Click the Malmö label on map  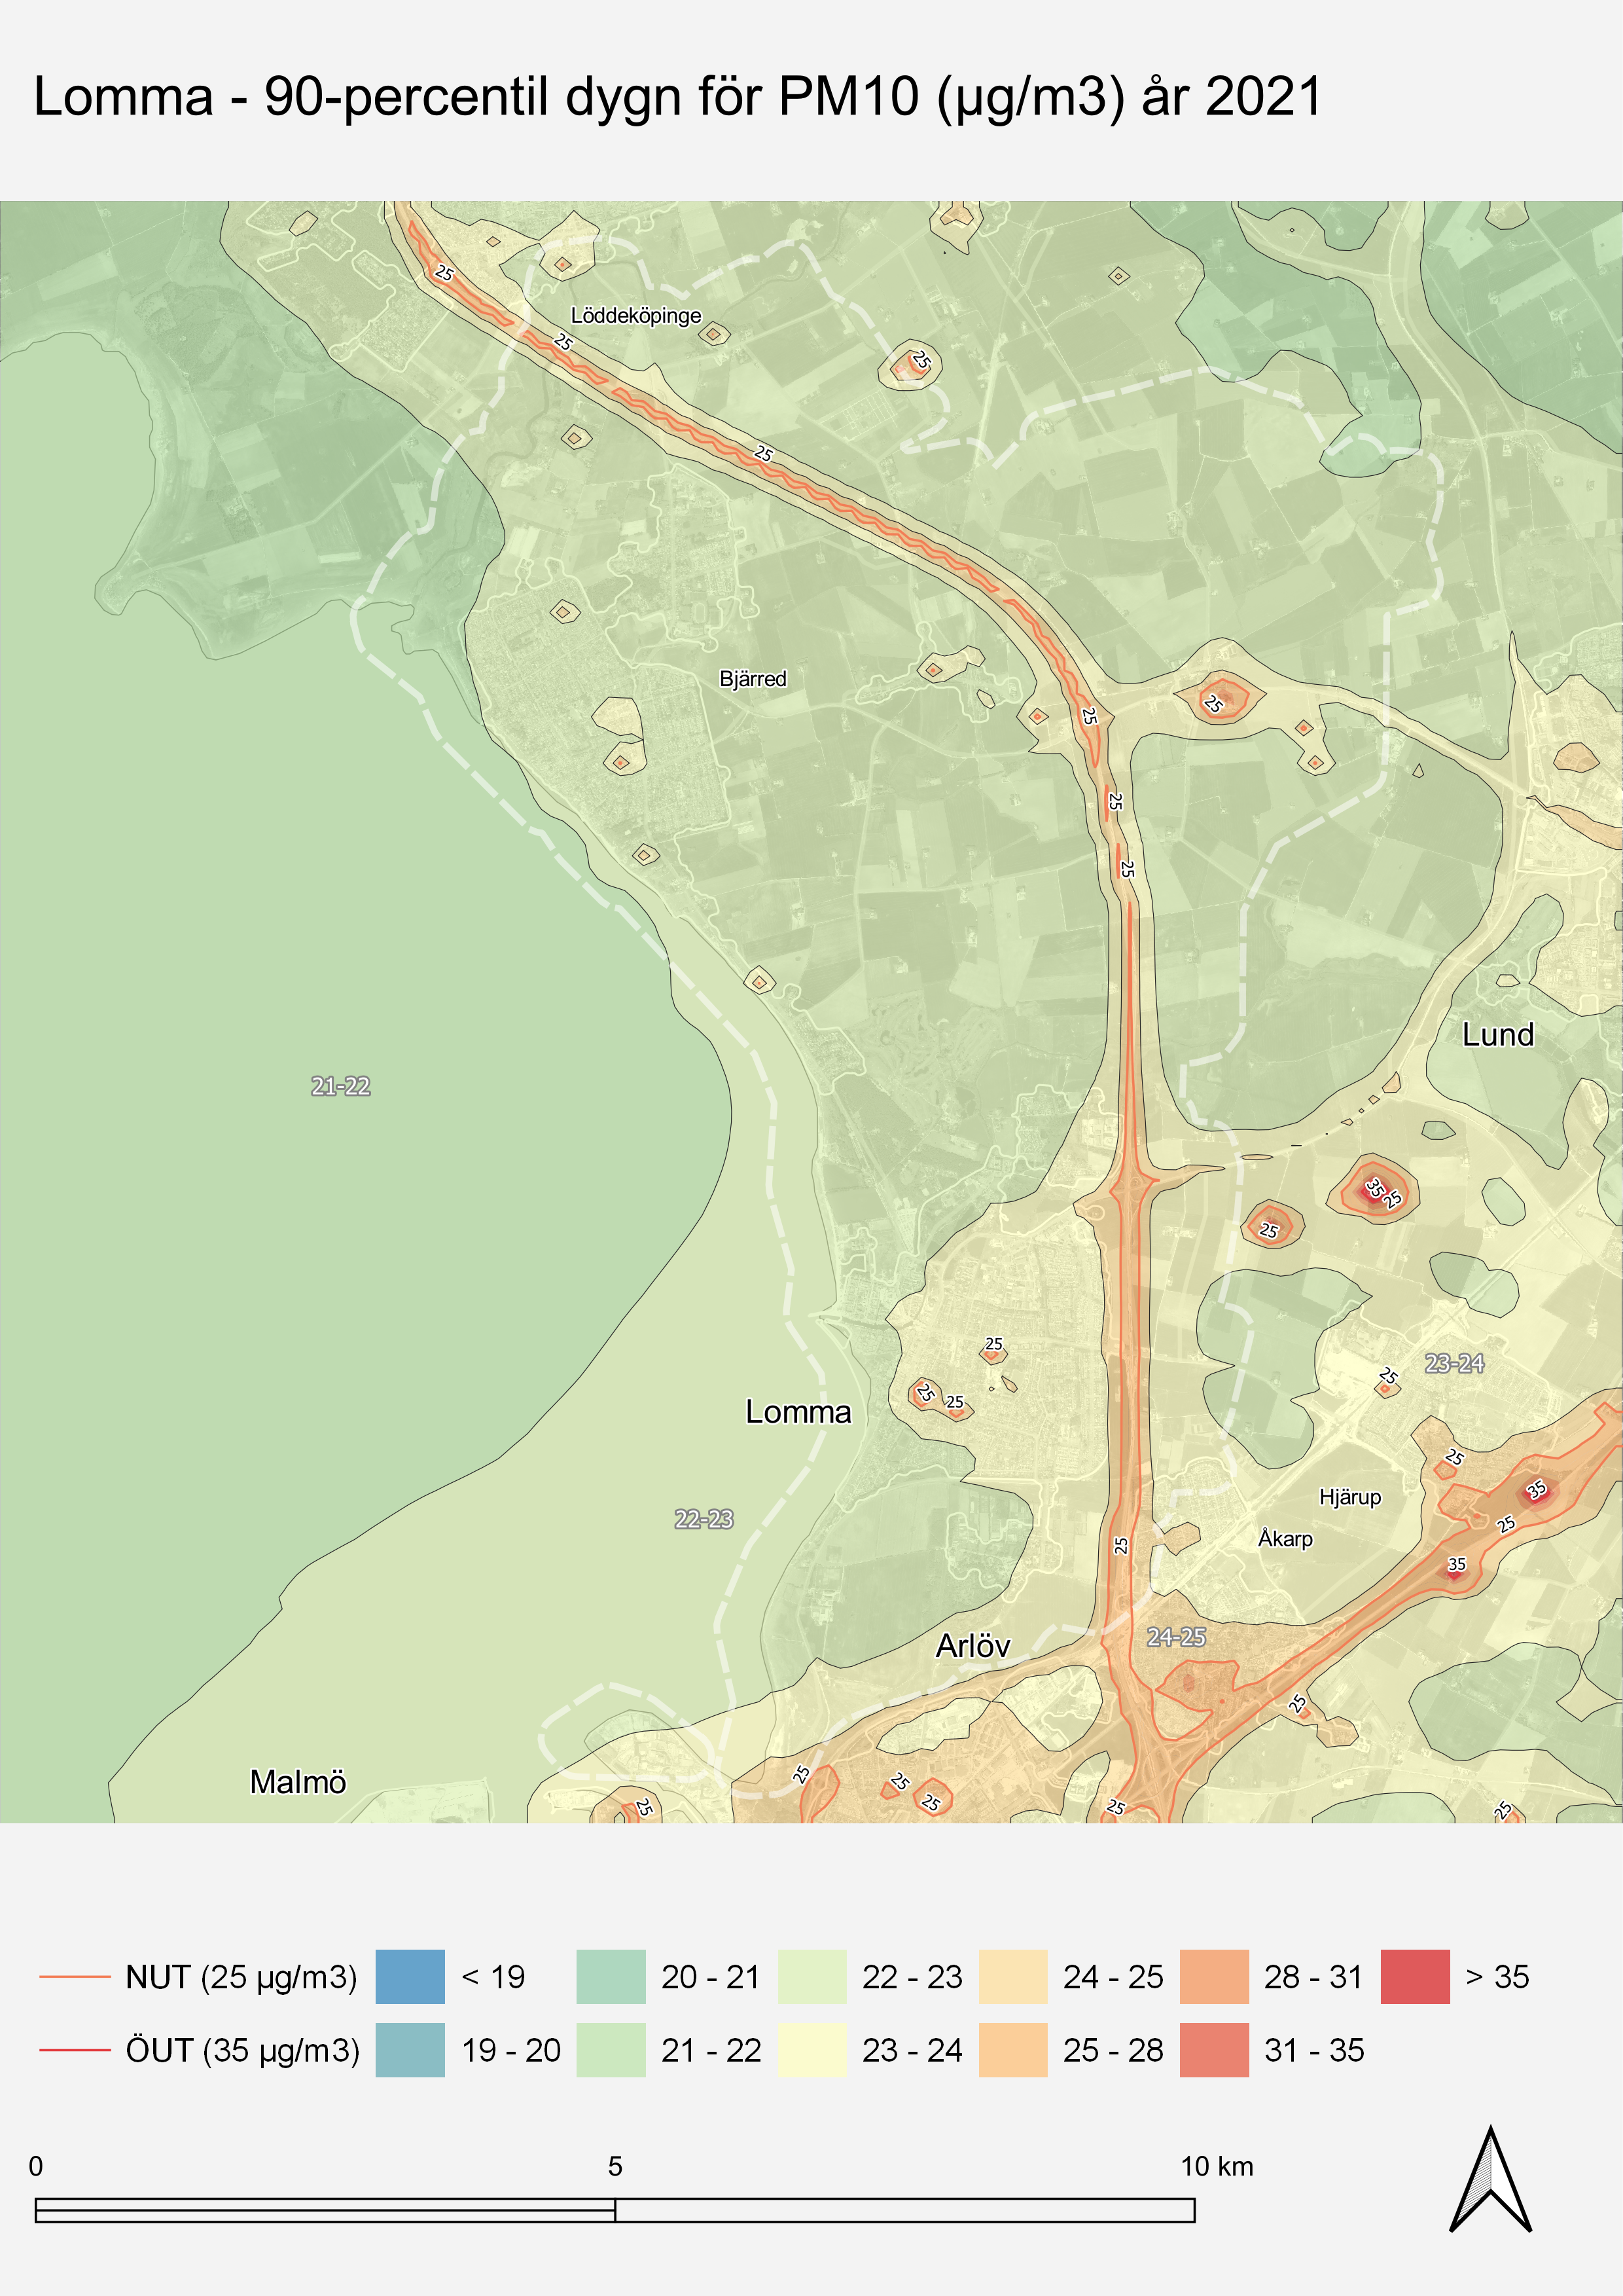click(x=298, y=1782)
